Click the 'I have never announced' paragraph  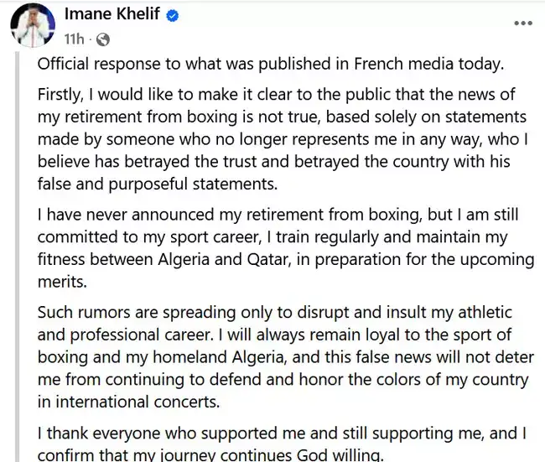click(x=286, y=248)
